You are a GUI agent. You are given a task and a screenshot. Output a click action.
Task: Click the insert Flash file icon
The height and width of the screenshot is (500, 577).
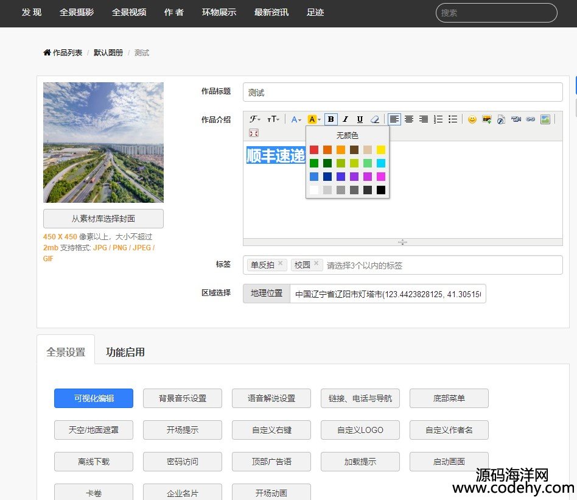[501, 119]
